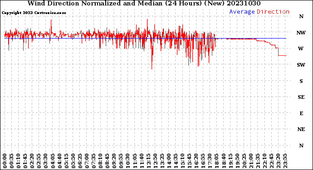
Task: Click the 23:55 time label
Action: point(285,161)
